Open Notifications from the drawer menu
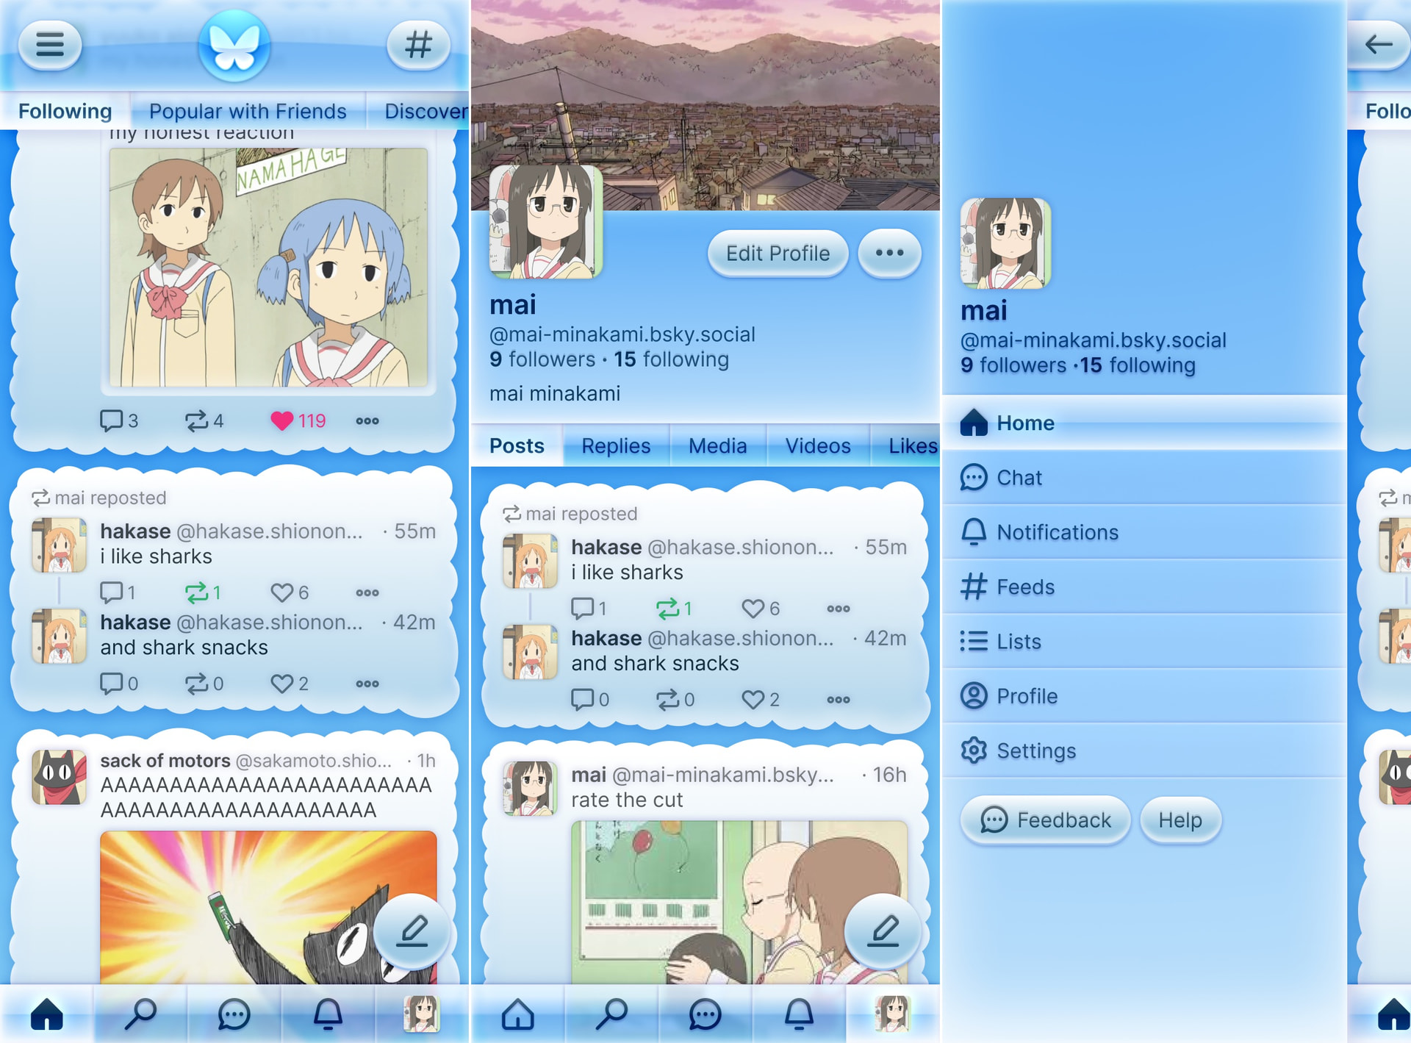This screenshot has width=1411, height=1043. tap(1144, 532)
